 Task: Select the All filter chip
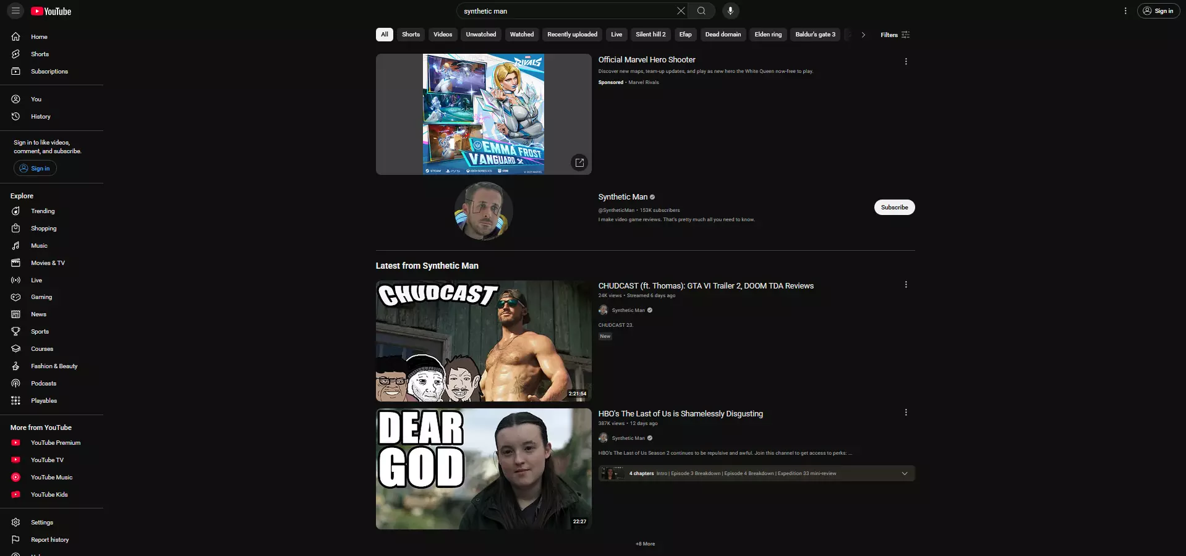pyautogui.click(x=385, y=35)
